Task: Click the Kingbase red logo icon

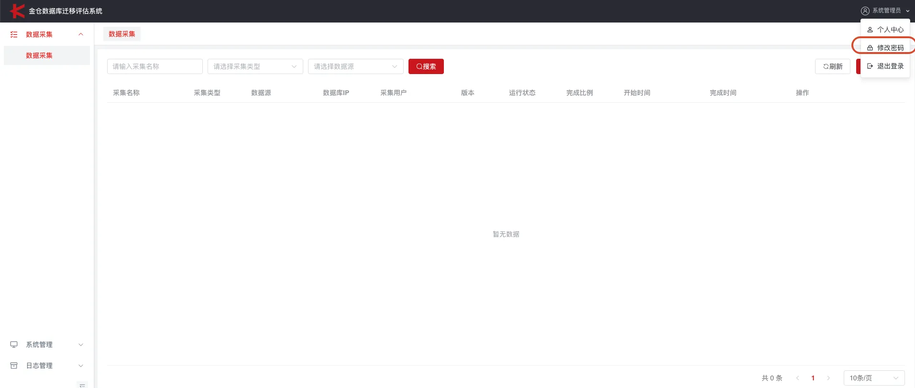Action: pos(17,11)
